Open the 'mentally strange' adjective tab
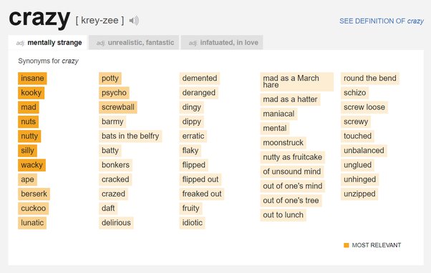This screenshot has height=273, width=431. coord(48,43)
